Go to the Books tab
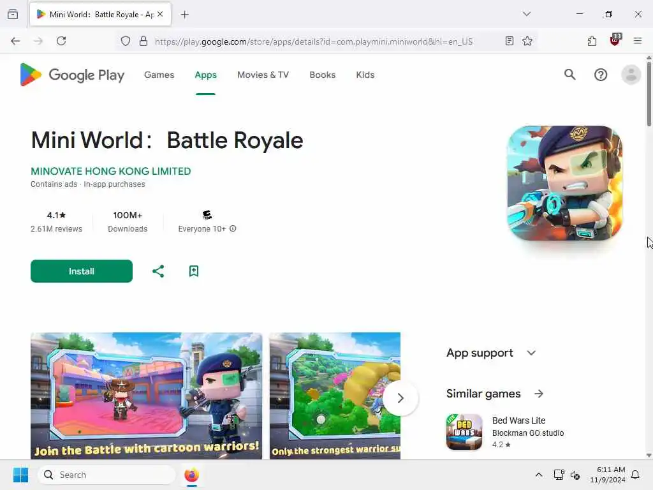 click(x=322, y=75)
